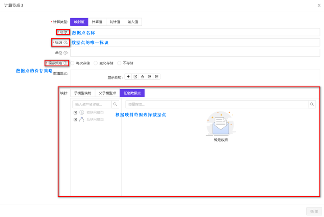Viewport: 324px width, 217px height.
Task: Click the help icon next to 保存策略
Action: (65, 63)
